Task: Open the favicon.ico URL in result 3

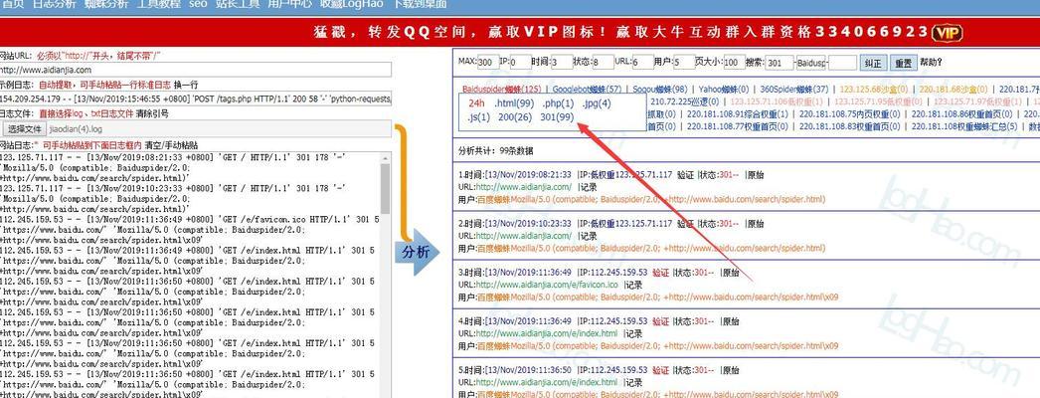Action: click(547, 285)
